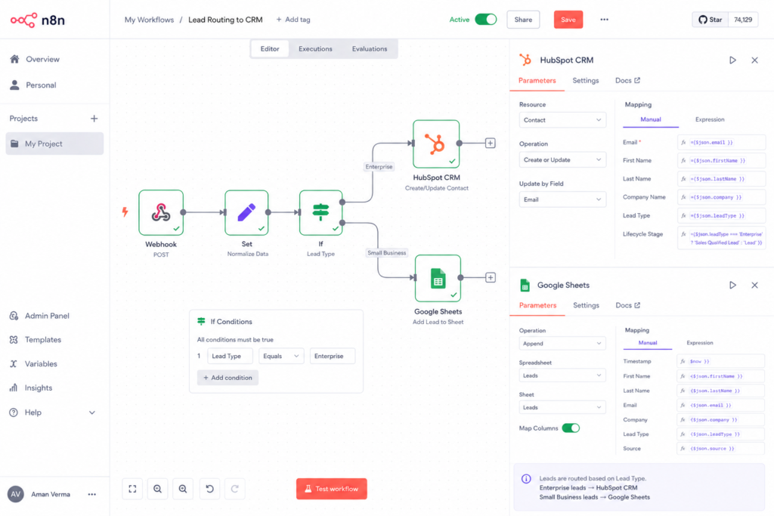
Task: Open the Webhook node
Action: pyautogui.click(x=161, y=212)
